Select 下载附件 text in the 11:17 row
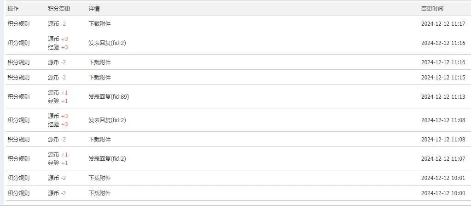This screenshot has width=471, height=208. (100, 24)
